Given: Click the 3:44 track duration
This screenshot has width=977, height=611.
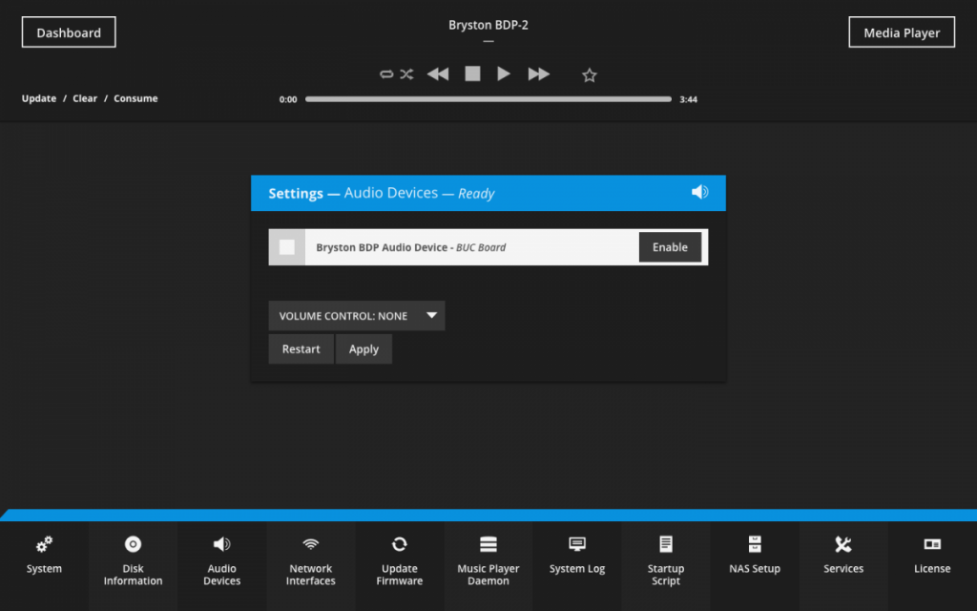Looking at the screenshot, I should click(688, 99).
